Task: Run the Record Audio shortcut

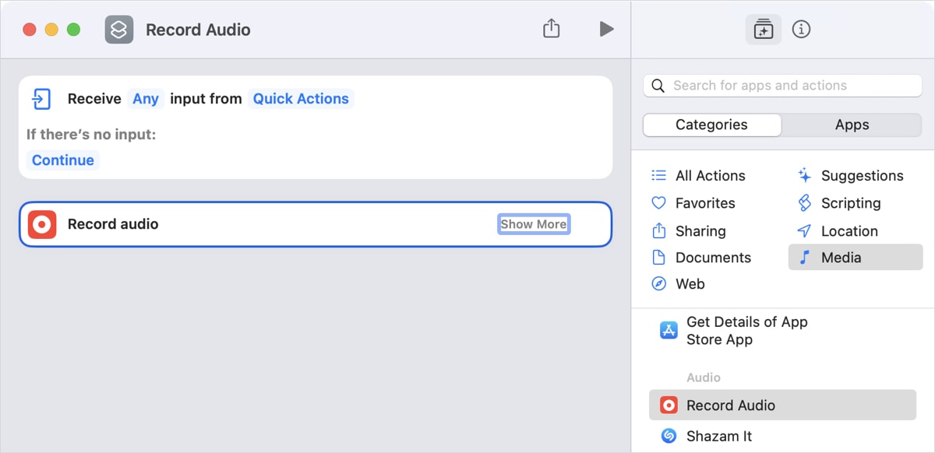Action: (x=606, y=29)
